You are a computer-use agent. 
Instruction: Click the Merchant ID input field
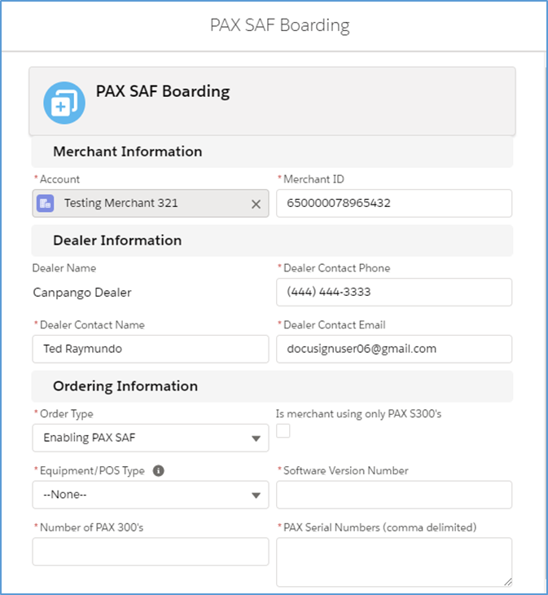point(394,204)
